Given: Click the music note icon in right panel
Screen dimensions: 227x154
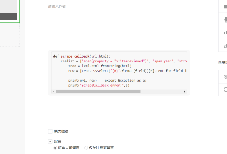Looking at the screenshot, I should click(225, 46).
